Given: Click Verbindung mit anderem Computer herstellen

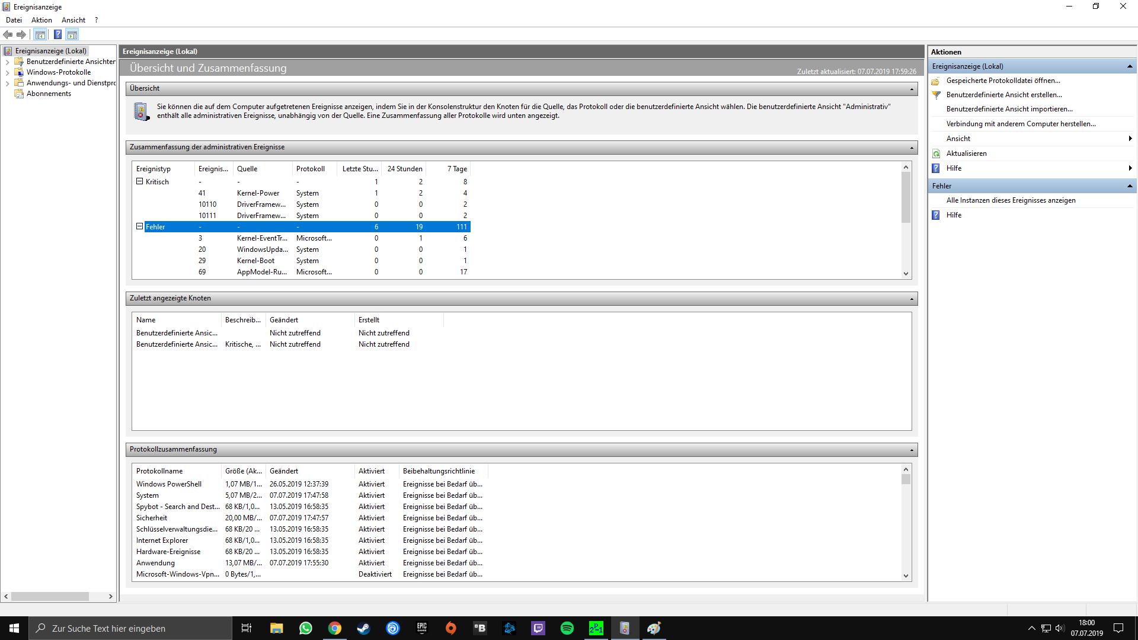Looking at the screenshot, I should click(1021, 124).
